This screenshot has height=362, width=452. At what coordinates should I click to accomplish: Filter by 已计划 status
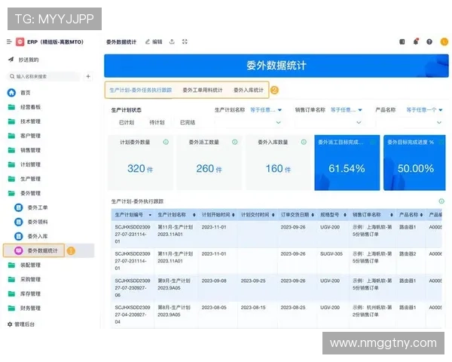click(127, 122)
